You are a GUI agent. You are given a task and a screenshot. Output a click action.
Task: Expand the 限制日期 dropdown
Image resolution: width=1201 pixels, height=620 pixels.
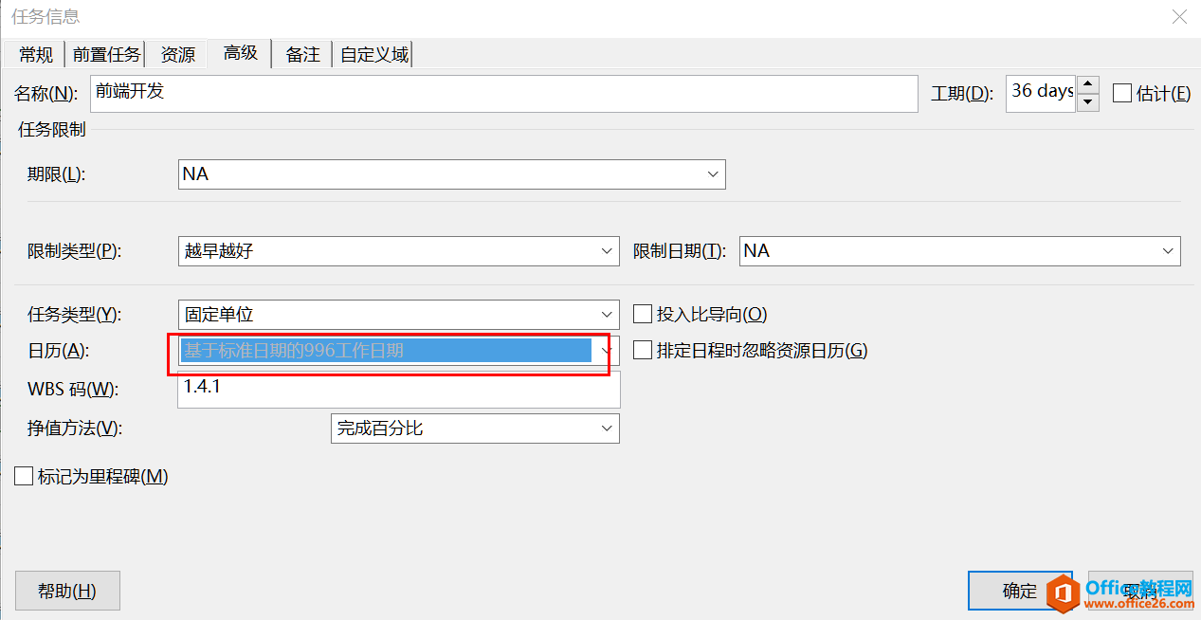1168,251
